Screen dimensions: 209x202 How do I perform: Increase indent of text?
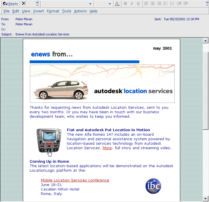pyautogui.click(x=186, y=4)
